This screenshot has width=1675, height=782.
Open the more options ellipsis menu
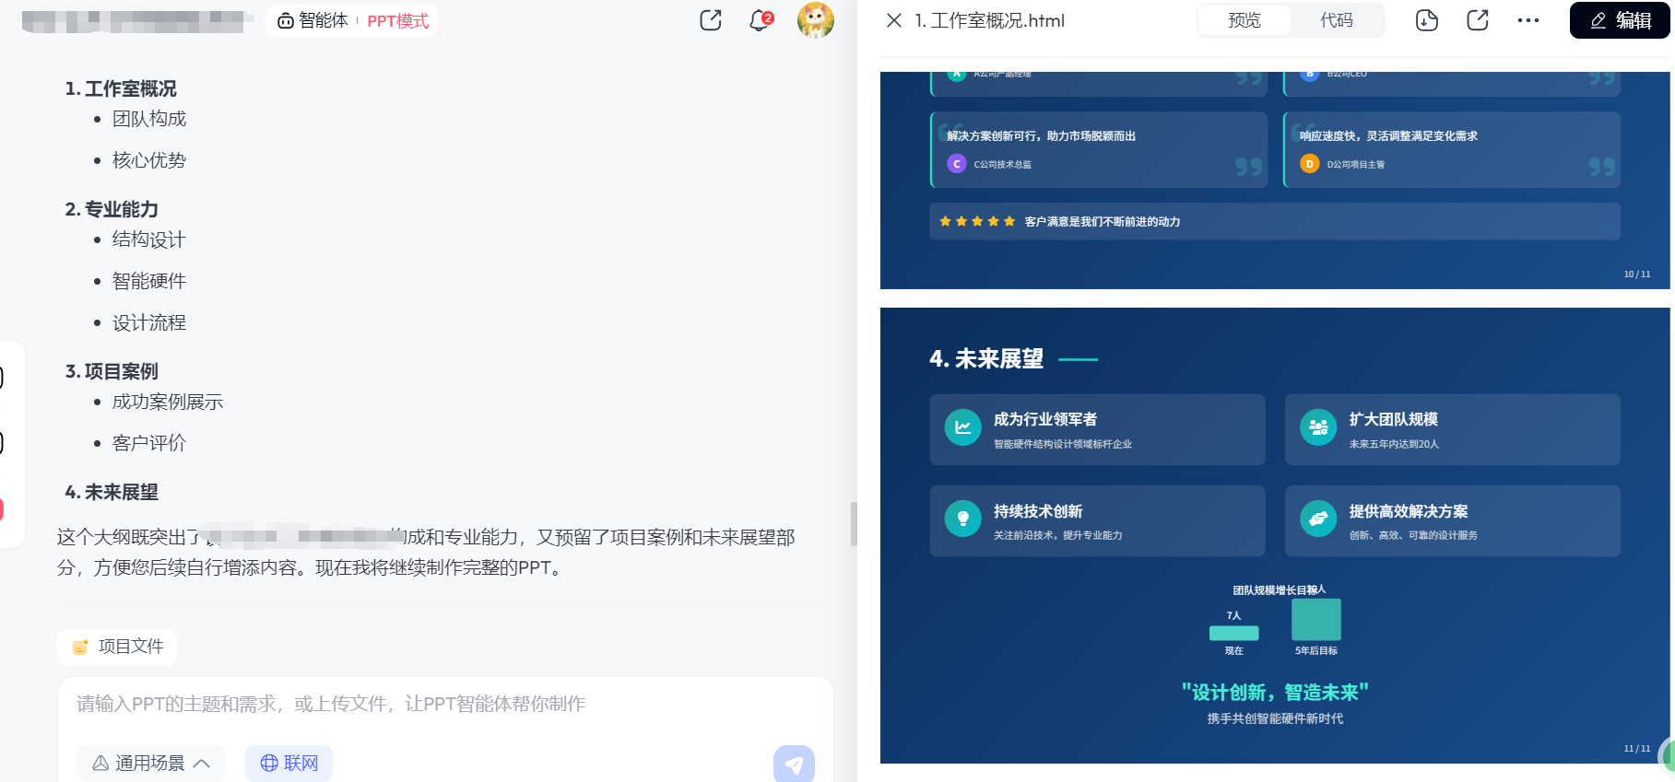(x=1528, y=20)
